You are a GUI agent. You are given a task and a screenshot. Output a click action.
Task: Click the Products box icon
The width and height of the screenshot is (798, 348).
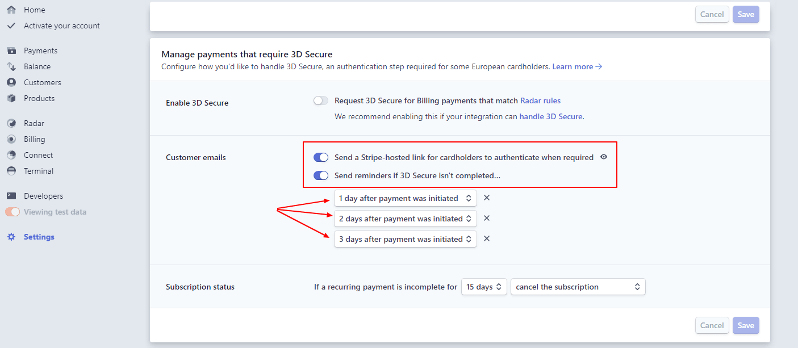click(11, 98)
